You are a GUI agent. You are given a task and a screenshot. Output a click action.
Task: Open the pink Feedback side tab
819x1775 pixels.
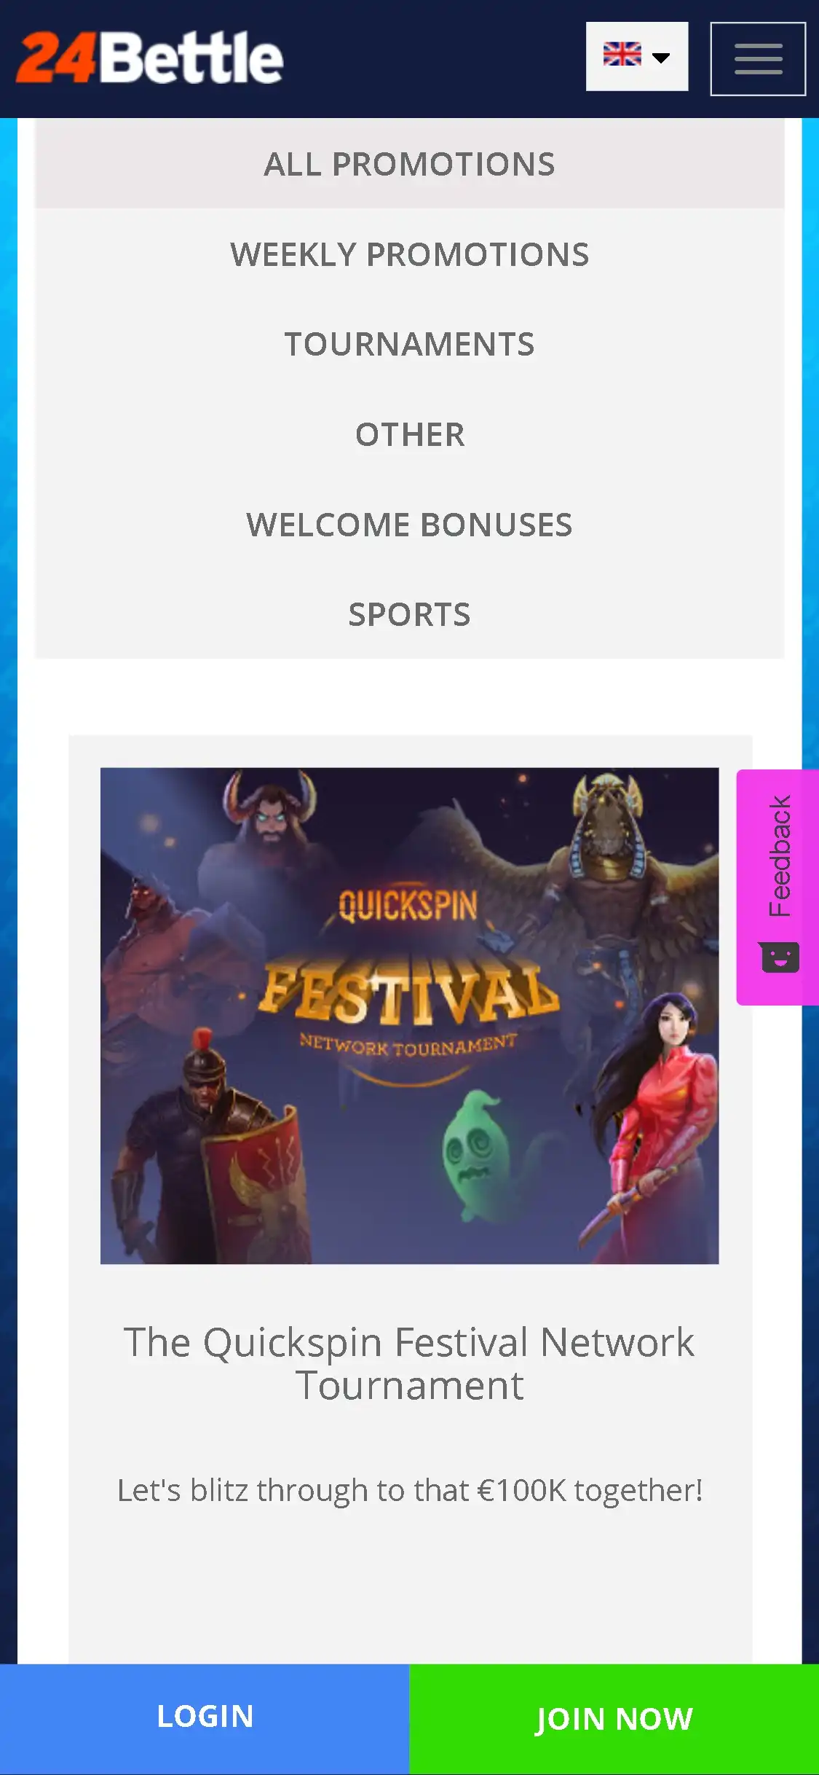[778, 887]
